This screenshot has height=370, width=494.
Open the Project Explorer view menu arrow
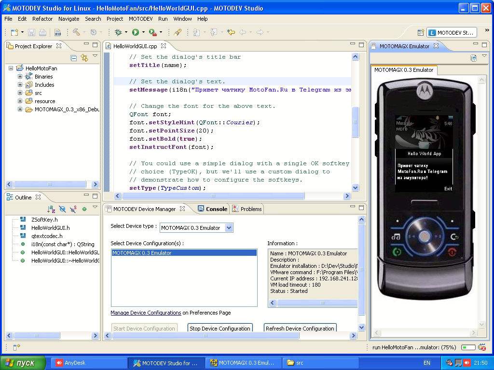pos(95,56)
